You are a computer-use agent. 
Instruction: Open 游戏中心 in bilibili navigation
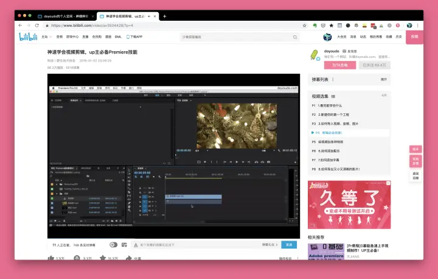click(x=72, y=37)
